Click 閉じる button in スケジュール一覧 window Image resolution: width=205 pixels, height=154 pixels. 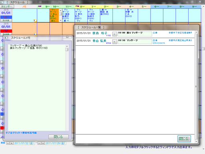tap(184, 139)
